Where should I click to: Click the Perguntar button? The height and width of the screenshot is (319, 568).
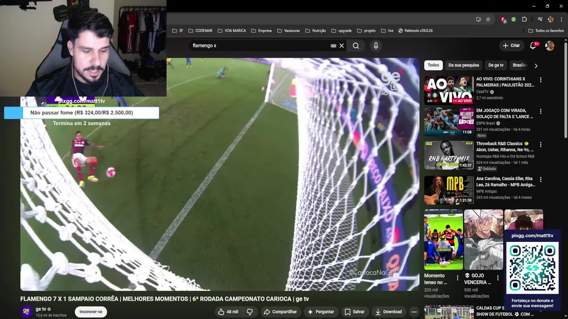pyautogui.click(x=321, y=312)
